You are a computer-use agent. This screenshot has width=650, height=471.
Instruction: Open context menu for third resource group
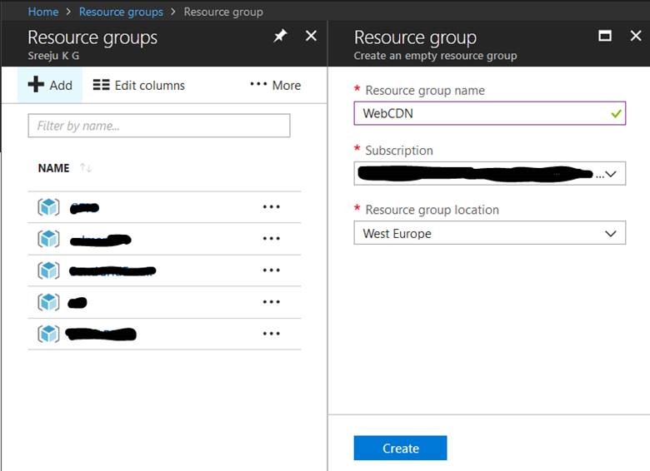click(272, 270)
